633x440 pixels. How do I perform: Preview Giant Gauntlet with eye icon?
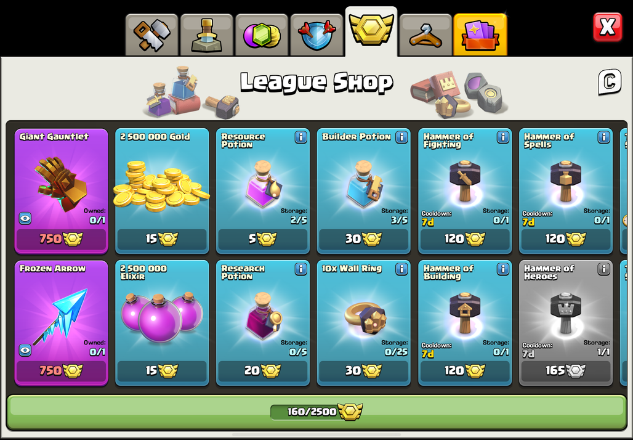(25, 219)
